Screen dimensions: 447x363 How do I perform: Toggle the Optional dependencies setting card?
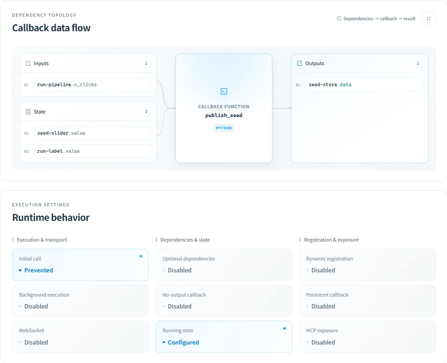(x=224, y=265)
